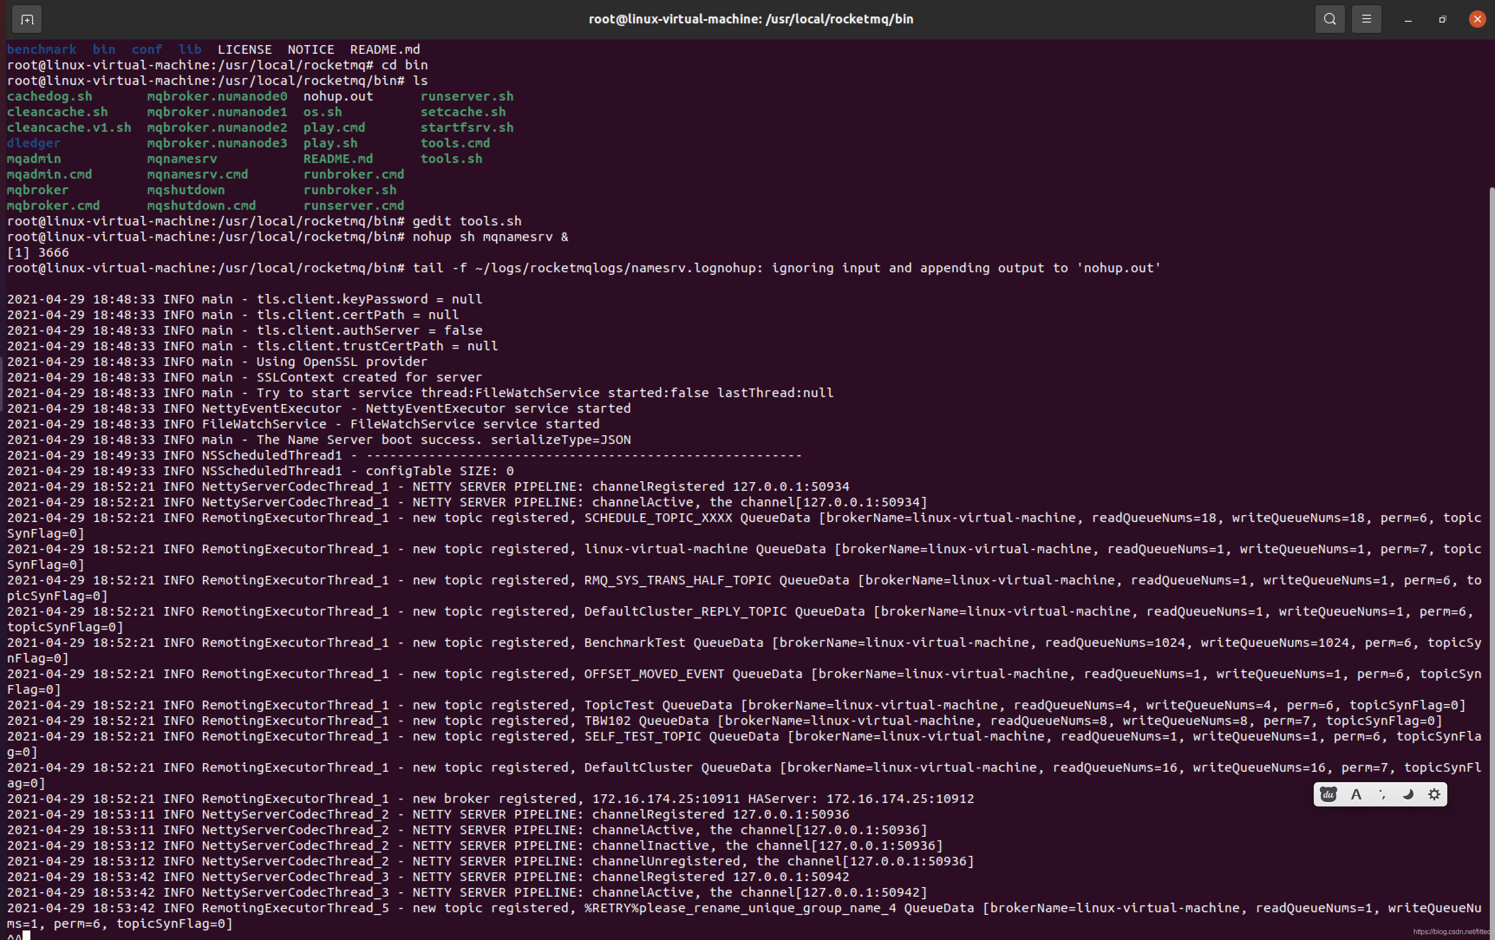Click the cleancache.sh file name
Viewport: 1495px width, 940px height.
tap(57, 112)
